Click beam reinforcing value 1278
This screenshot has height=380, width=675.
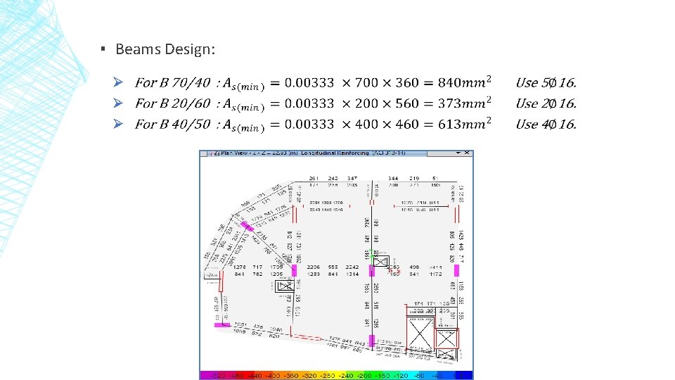(x=239, y=267)
